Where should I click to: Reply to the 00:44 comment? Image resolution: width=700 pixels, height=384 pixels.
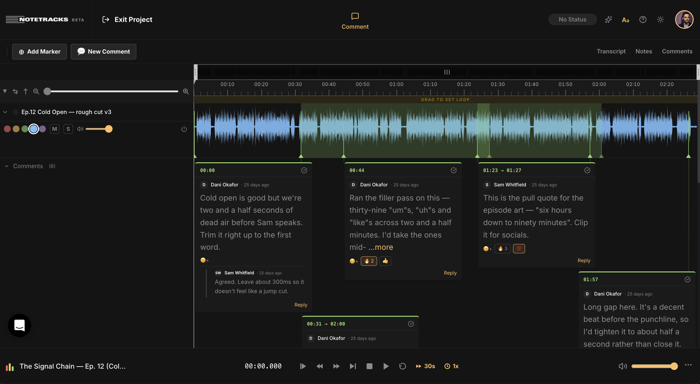[450, 273]
